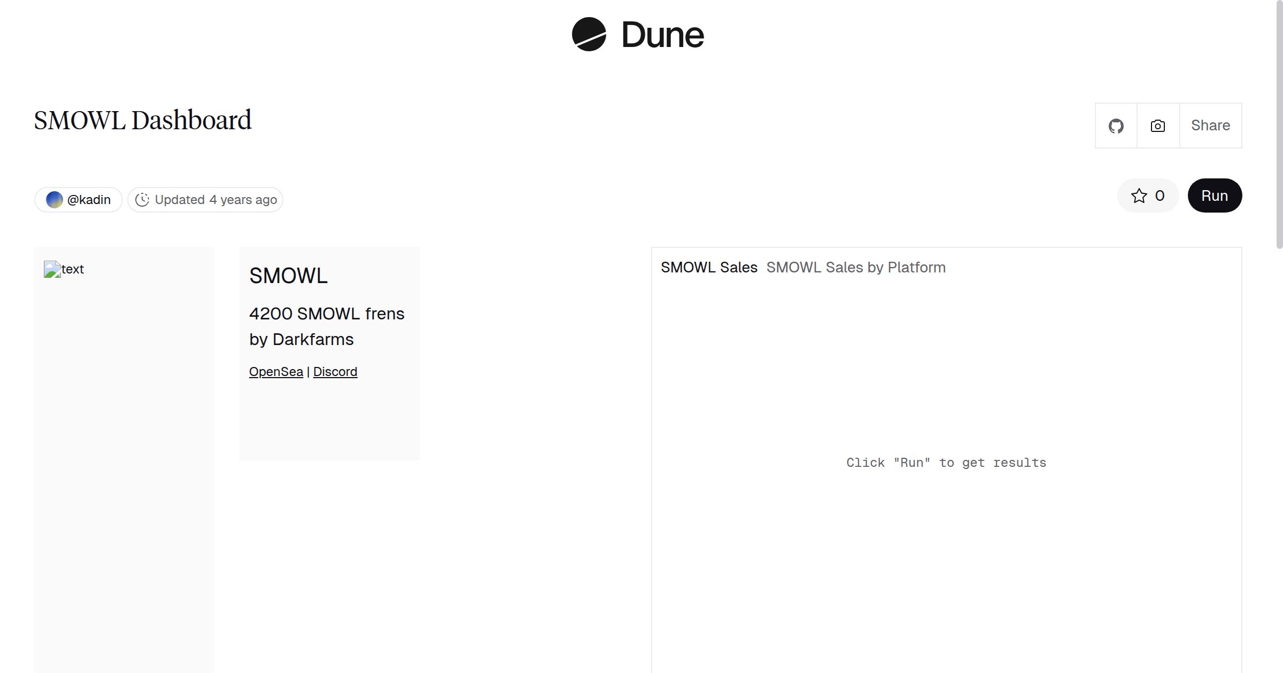Open the OpenSea link

(x=276, y=372)
